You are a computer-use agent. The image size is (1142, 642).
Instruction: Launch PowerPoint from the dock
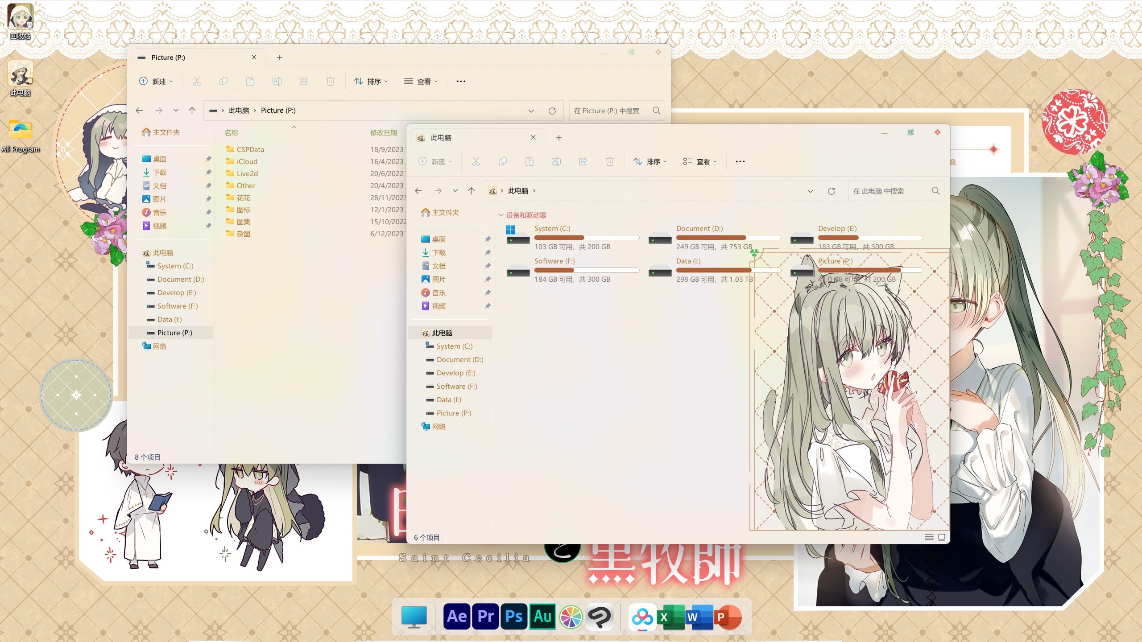728,617
